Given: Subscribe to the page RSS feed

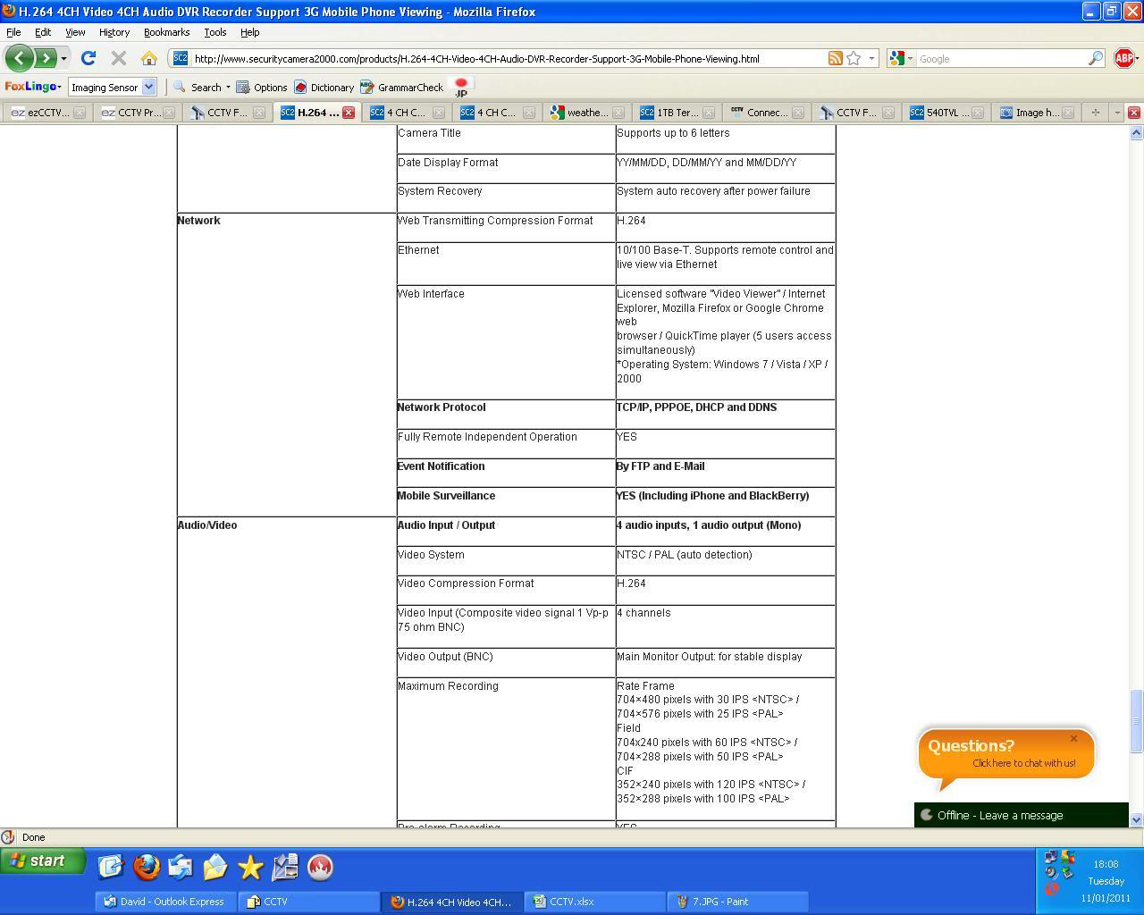Looking at the screenshot, I should [x=835, y=58].
